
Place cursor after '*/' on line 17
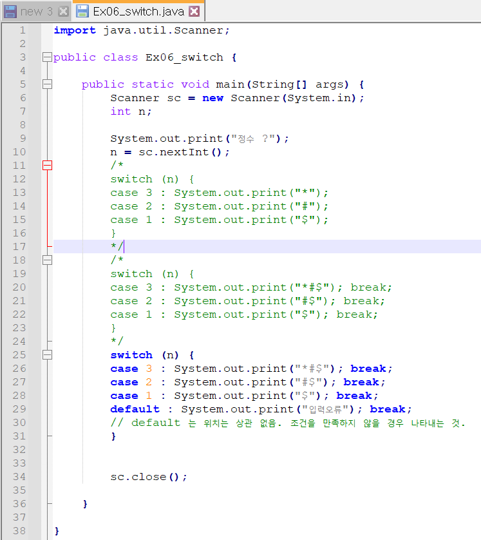[x=124, y=247]
